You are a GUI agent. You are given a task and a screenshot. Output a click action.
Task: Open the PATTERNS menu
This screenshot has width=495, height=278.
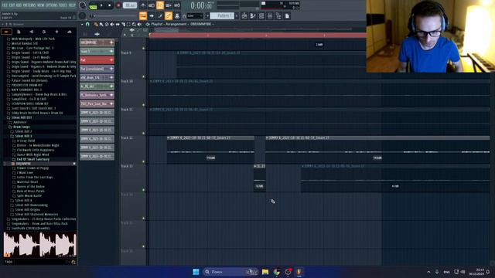[x=29, y=5]
